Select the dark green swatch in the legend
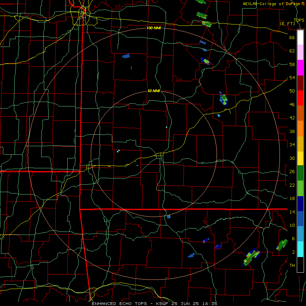The width and height of the screenshot is (306, 306). (x=300, y=173)
